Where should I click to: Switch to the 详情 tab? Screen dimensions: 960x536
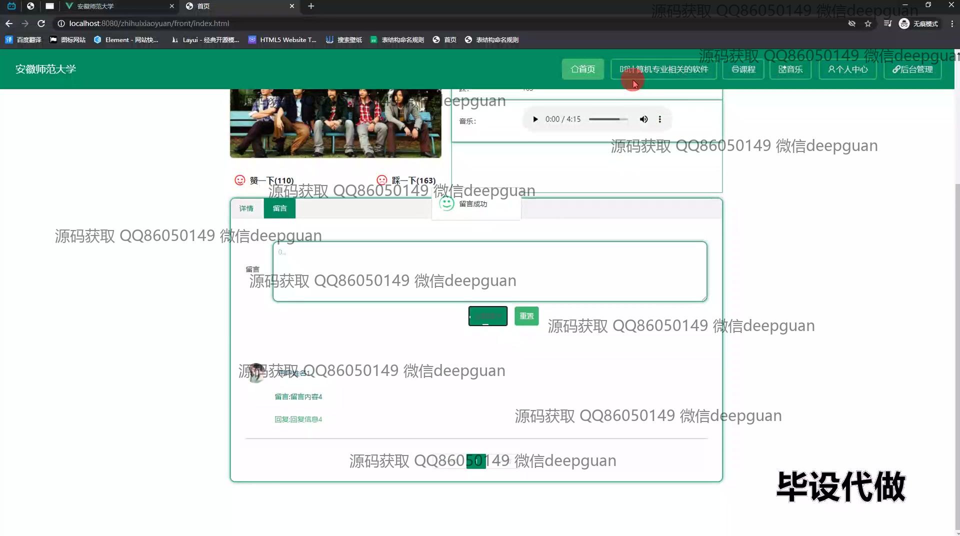pos(246,208)
